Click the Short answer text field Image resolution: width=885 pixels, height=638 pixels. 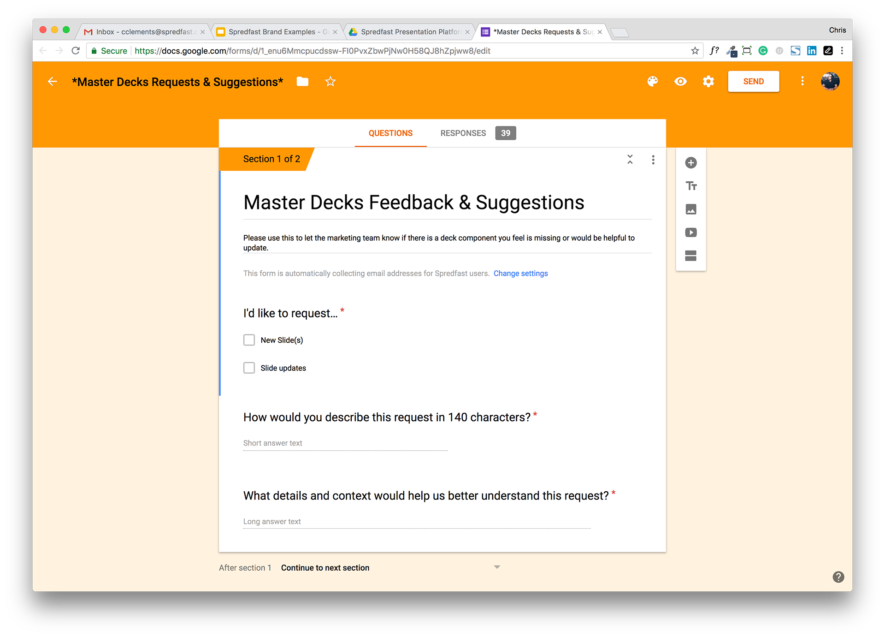345,443
